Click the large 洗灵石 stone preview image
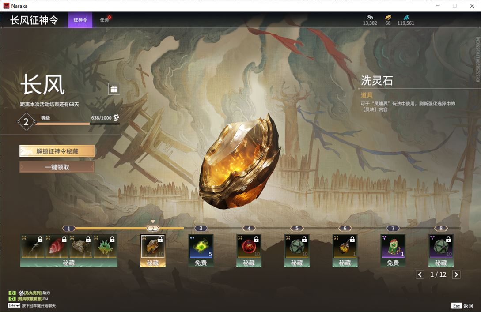Screen dimensions: 481x312 coord(240,162)
